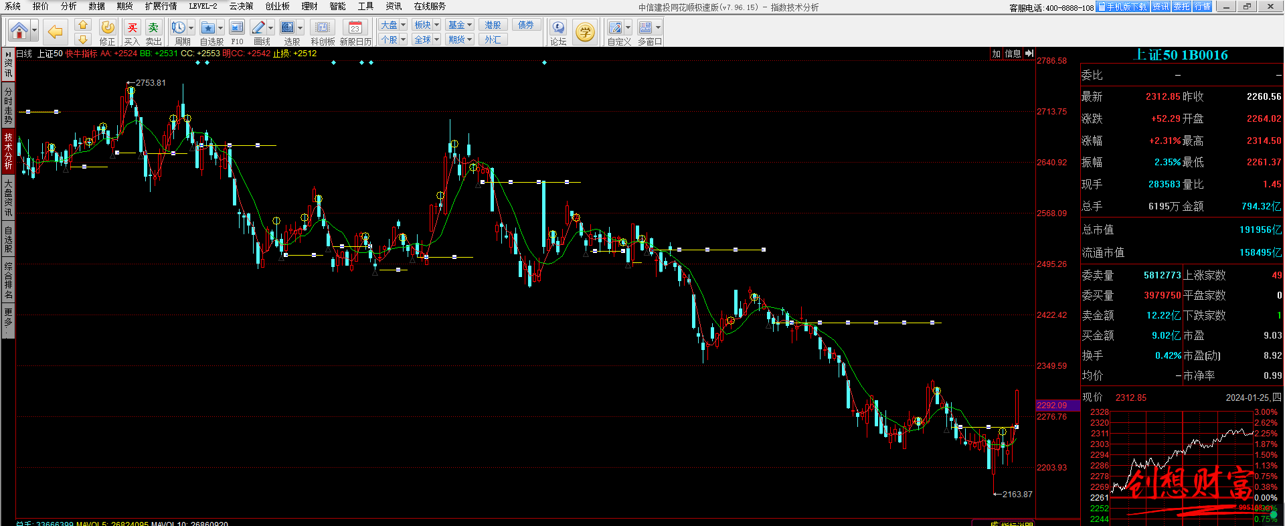Image resolution: width=1285 pixels, height=526 pixels.
Task: Click the 2163.87 low price label
Action: (x=1017, y=495)
